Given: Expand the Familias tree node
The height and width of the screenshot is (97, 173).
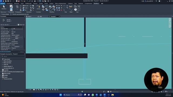Looking at the screenshot, I should [1, 75].
